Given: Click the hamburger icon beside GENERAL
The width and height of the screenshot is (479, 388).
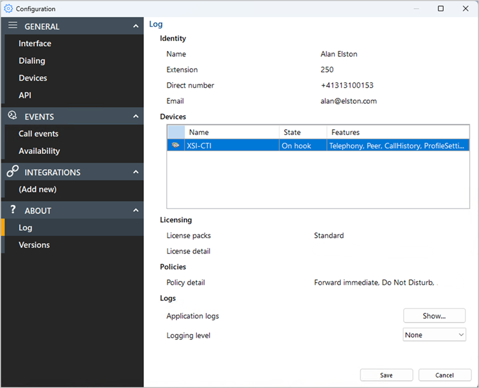Looking at the screenshot, I should pos(13,26).
